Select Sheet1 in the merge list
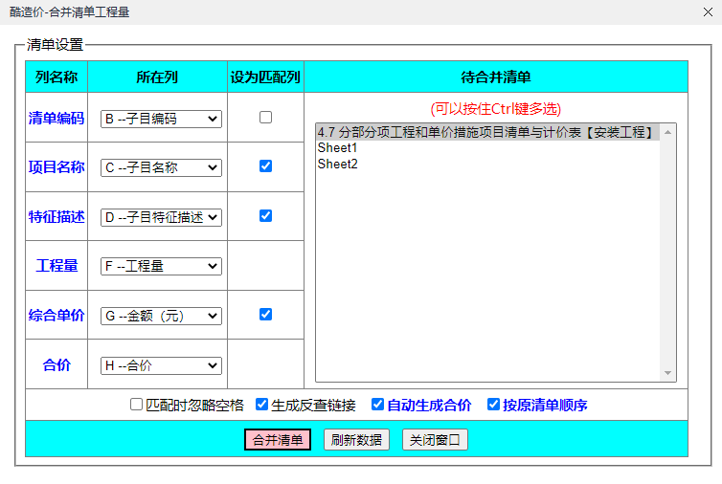Image resolution: width=722 pixels, height=484 pixels. tap(337, 148)
